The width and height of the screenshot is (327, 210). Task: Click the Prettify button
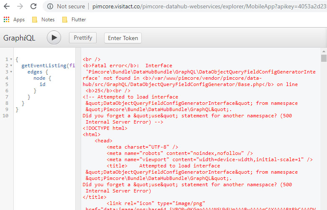point(83,38)
